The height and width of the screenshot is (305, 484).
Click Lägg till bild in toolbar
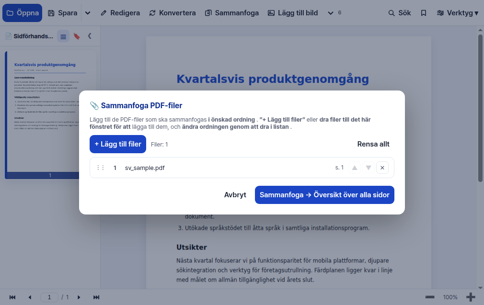[293, 13]
